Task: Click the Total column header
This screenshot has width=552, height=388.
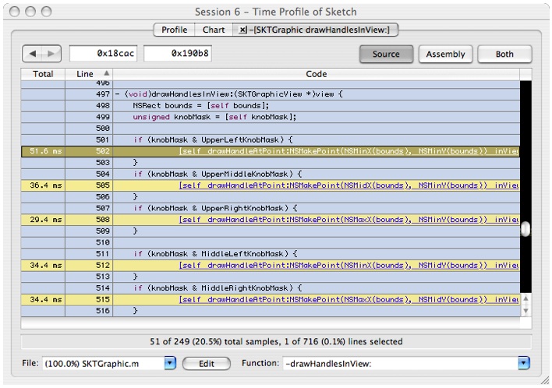Action: [x=42, y=73]
